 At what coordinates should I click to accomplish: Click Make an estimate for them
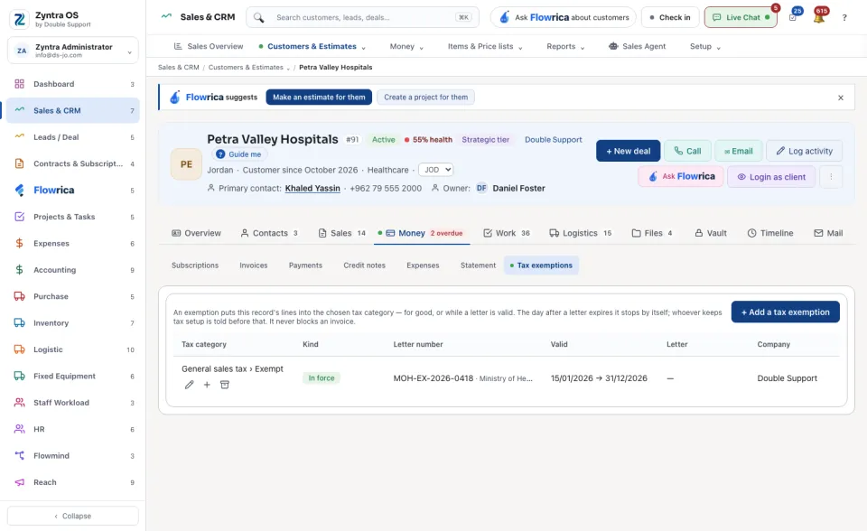[x=319, y=98]
